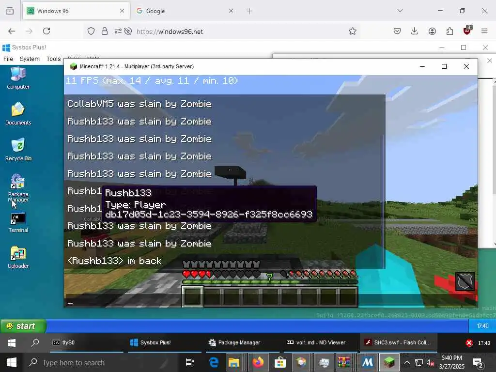Open the Recycle Bin desktop icon
The height and width of the screenshot is (372, 496).
click(18, 150)
